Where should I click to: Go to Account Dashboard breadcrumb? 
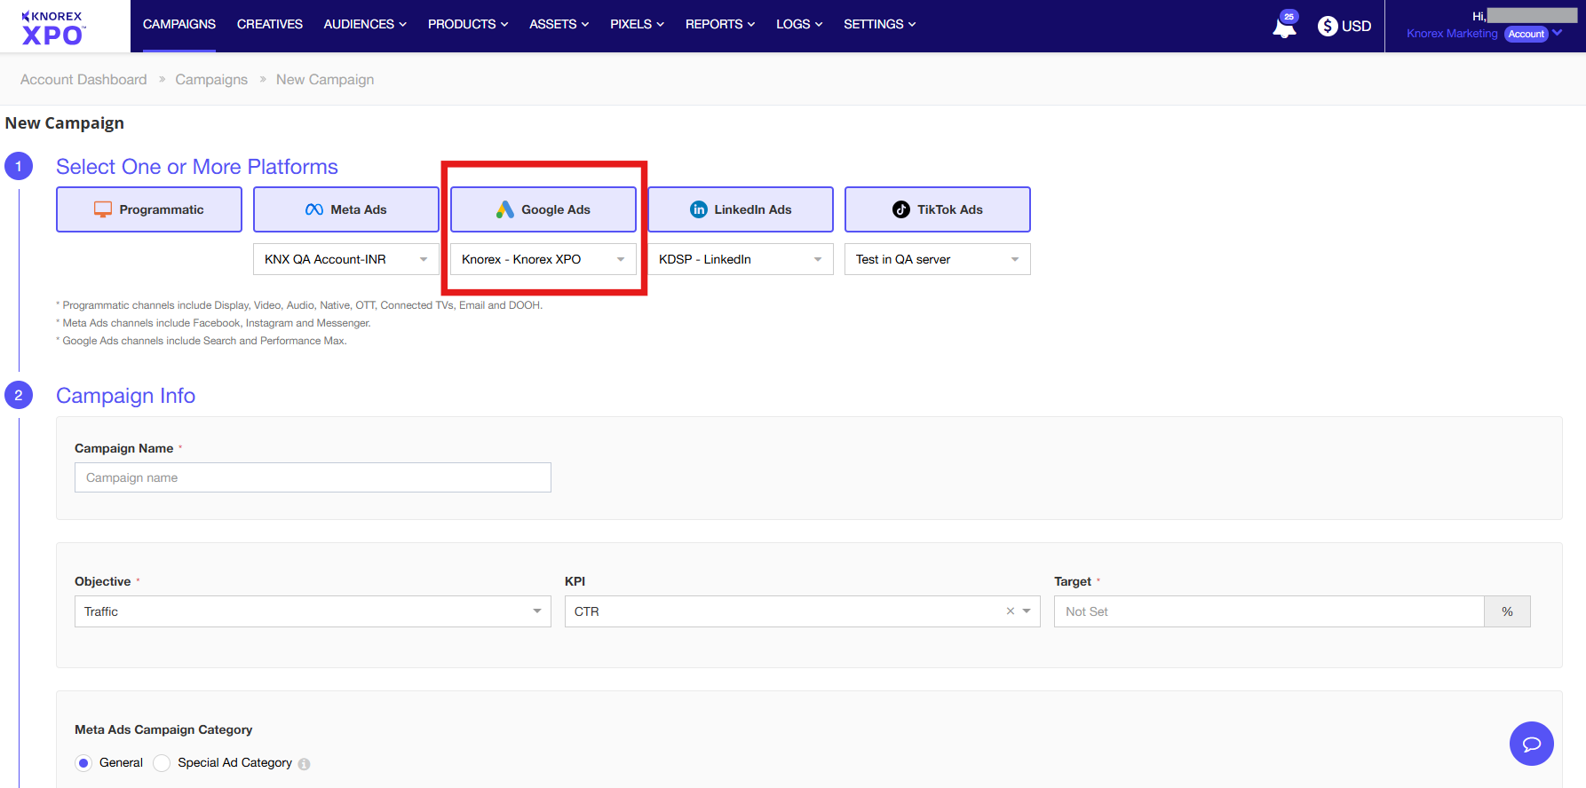click(83, 79)
